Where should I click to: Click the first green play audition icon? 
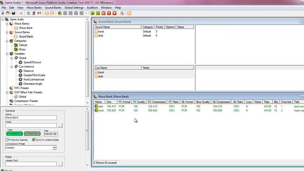click(x=93, y=13)
